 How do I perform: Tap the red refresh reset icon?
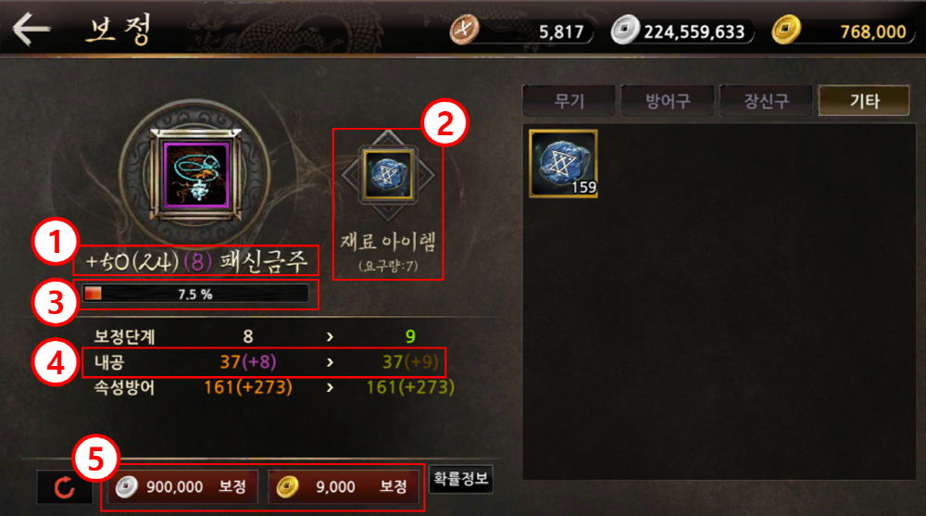point(65,487)
